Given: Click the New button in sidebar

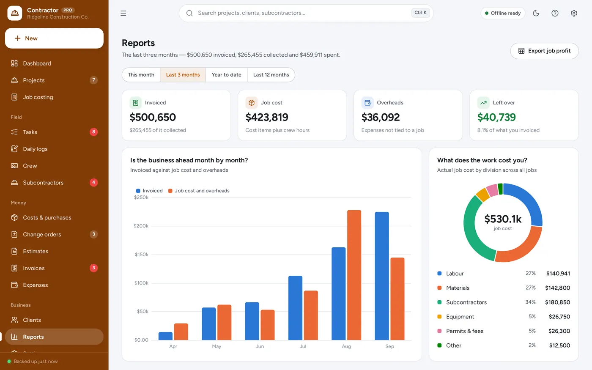Looking at the screenshot, I should tap(54, 38).
